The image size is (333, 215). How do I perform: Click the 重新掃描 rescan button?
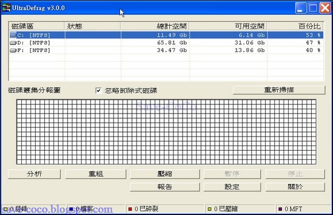(279, 90)
